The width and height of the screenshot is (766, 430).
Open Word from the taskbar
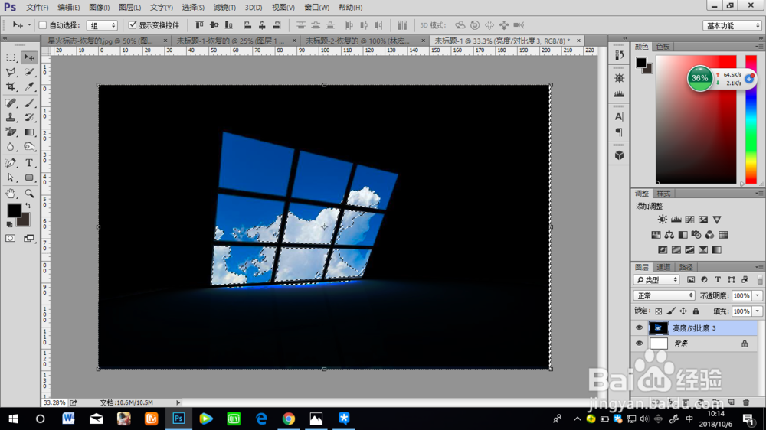pos(68,419)
